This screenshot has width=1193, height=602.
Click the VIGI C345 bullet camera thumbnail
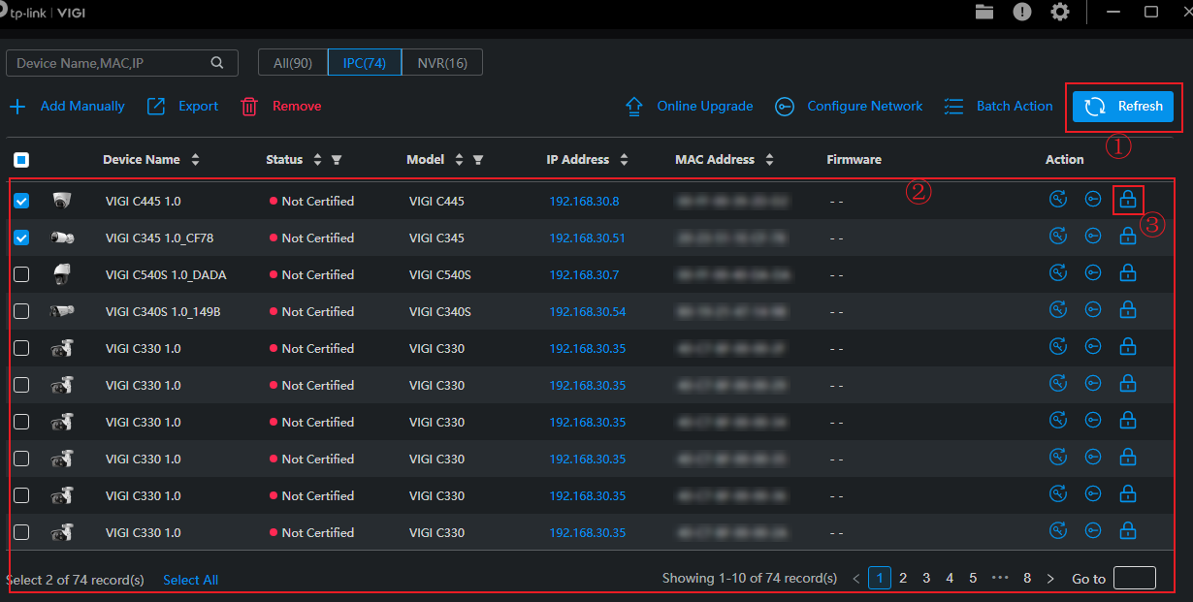[62, 238]
